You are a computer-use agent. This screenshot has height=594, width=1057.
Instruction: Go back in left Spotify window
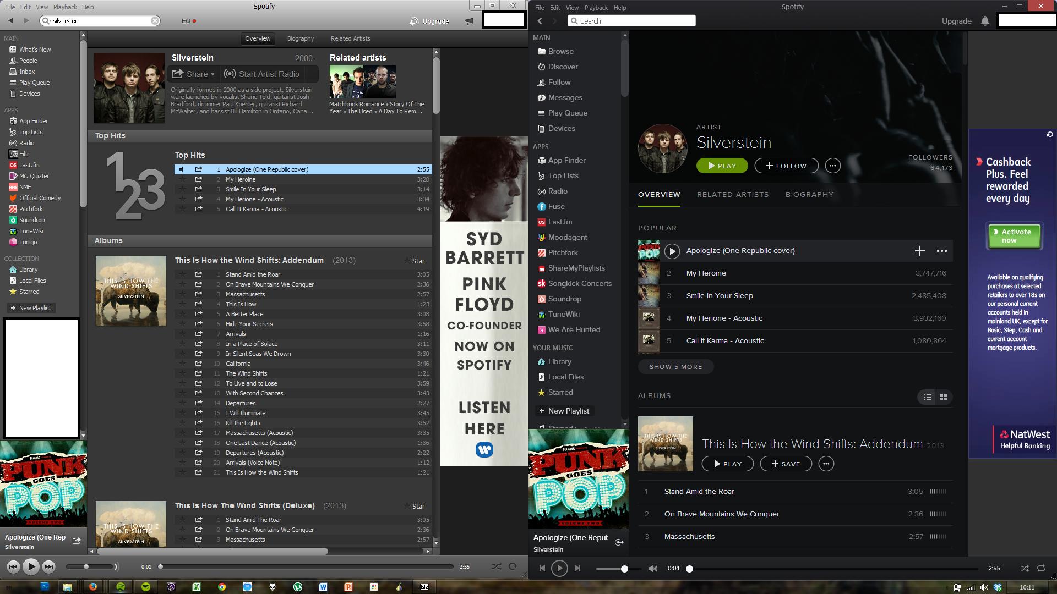click(x=10, y=20)
